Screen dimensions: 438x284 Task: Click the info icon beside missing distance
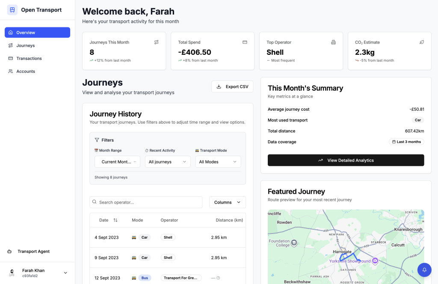click(218, 278)
